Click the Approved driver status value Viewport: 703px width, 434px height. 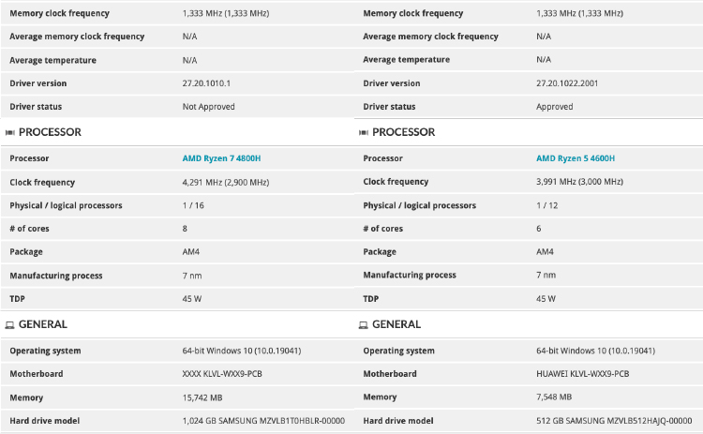point(555,107)
